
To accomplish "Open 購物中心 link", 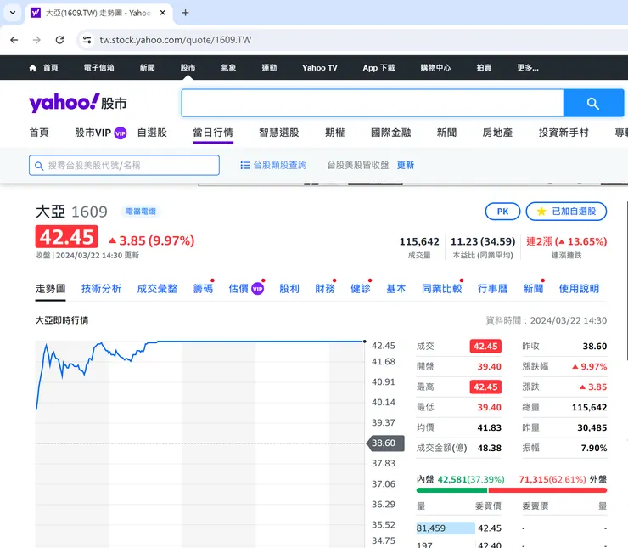I will click(435, 68).
